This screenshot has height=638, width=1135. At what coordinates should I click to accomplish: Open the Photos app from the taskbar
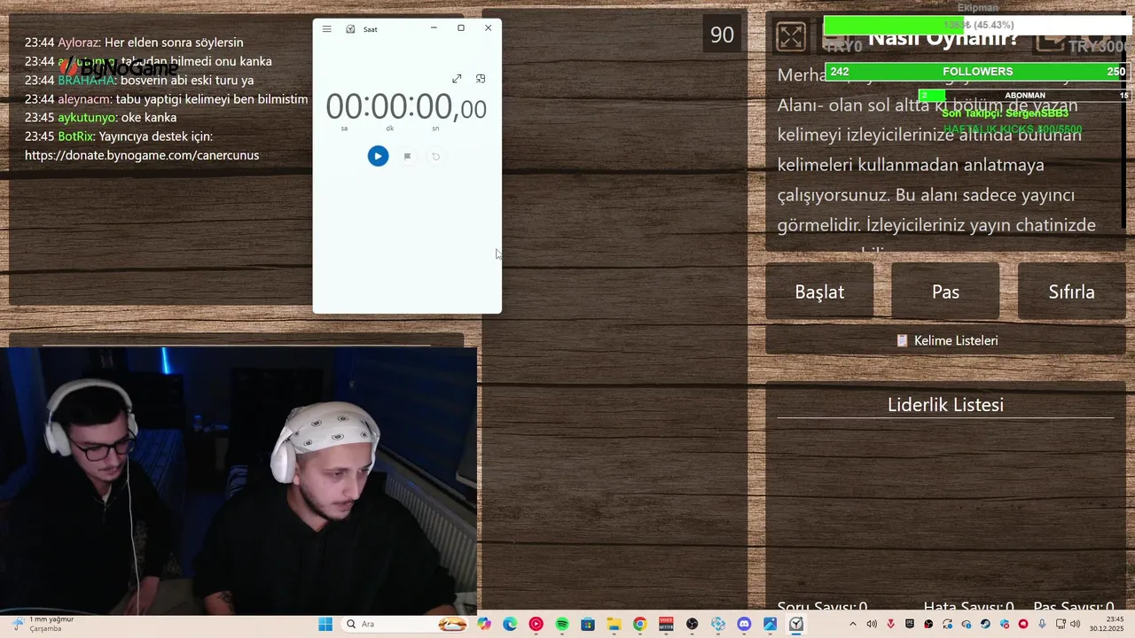point(770,625)
